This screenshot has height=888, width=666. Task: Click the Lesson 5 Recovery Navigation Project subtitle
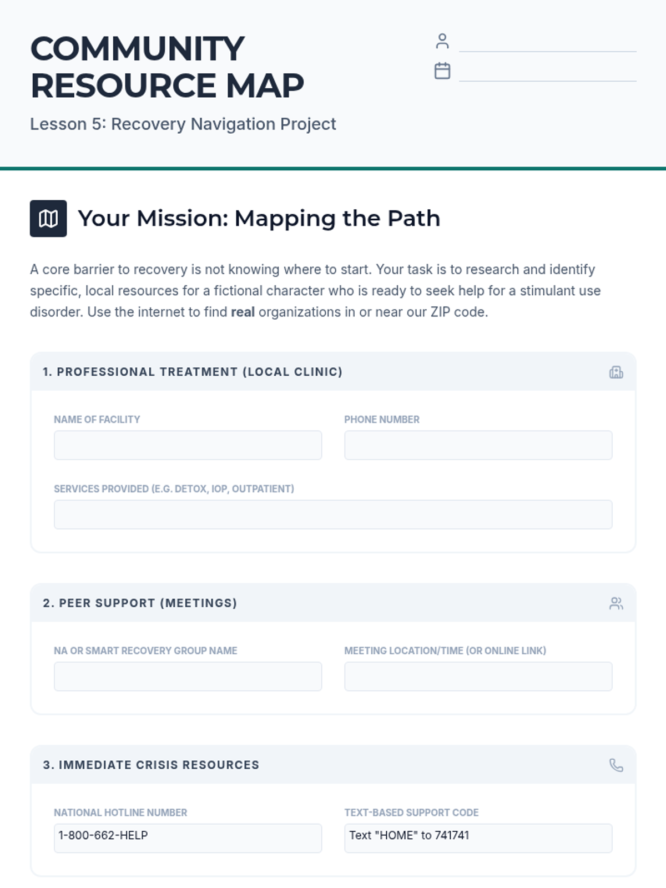[183, 124]
